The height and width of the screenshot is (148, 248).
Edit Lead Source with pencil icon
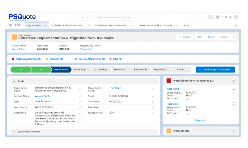pos(80,108)
